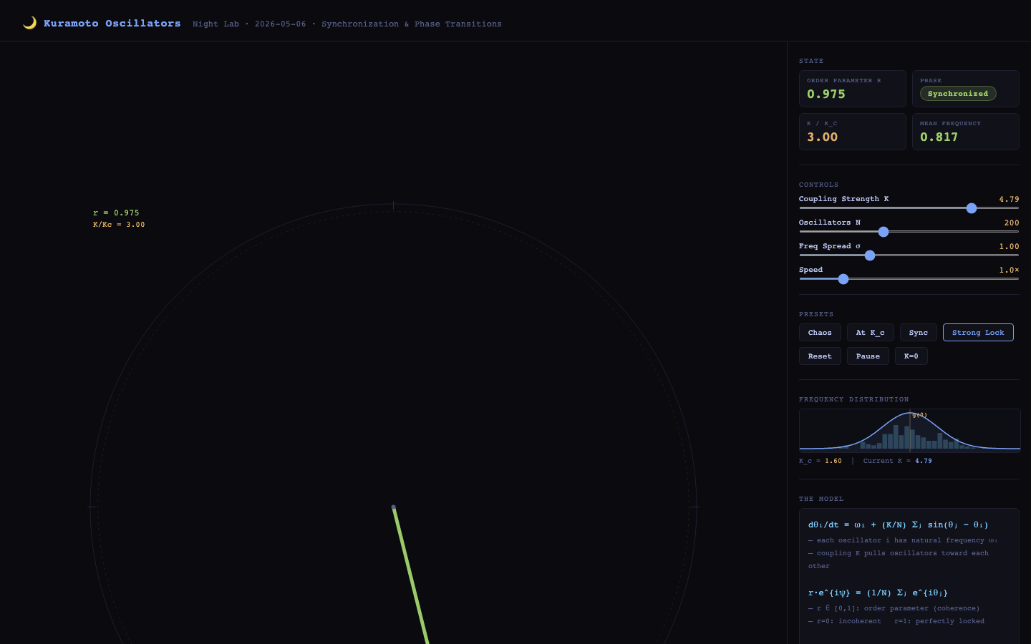
Task: Click the Speed label
Action: [x=810, y=270]
